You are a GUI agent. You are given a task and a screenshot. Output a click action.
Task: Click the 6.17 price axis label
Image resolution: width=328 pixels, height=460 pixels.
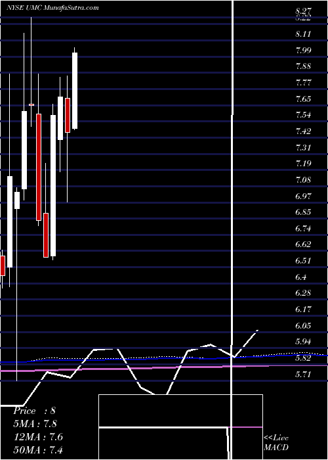(303, 310)
